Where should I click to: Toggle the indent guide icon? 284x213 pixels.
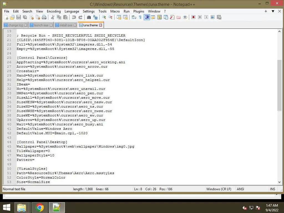(147, 17)
